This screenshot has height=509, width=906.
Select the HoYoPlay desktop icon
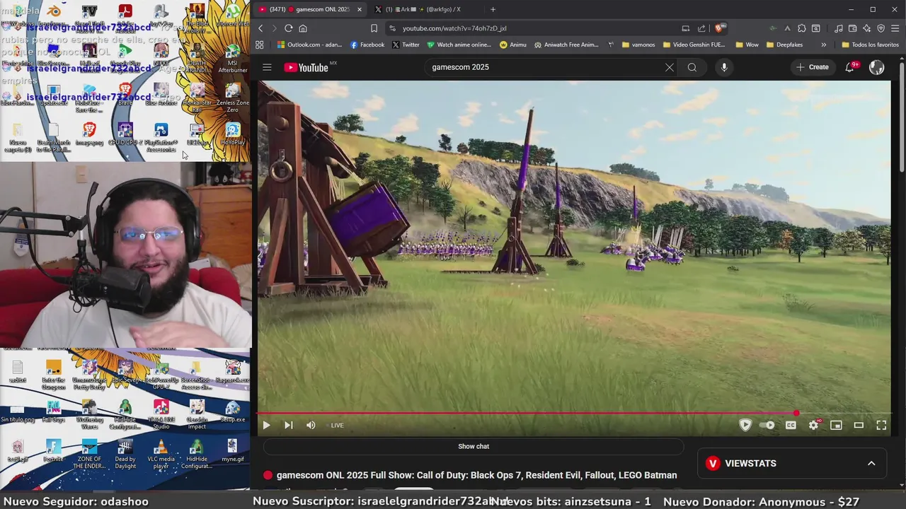(x=233, y=134)
